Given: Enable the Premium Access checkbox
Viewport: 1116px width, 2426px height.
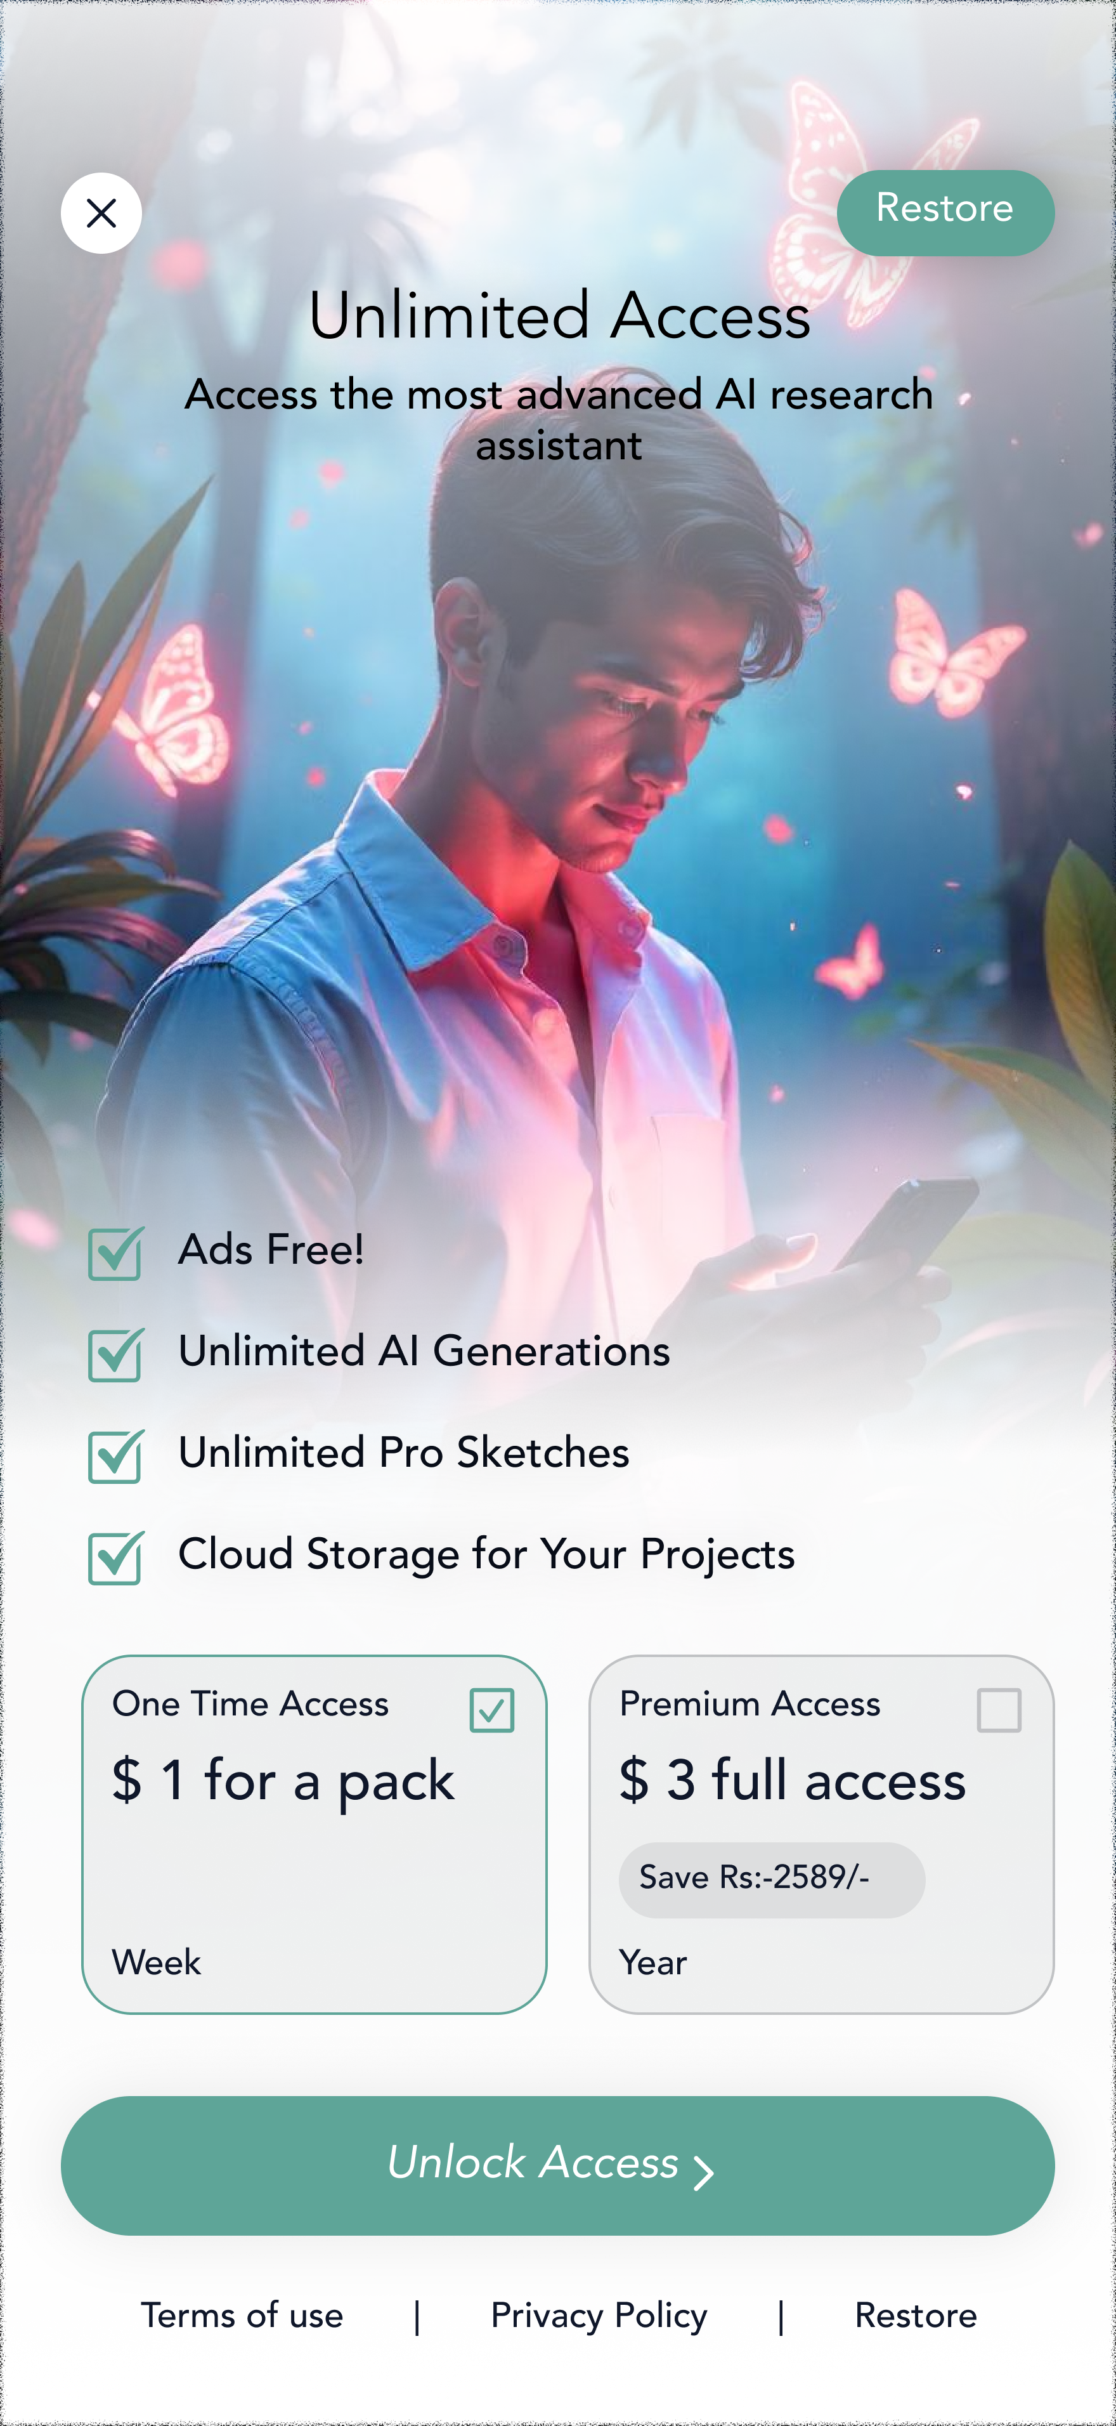Looking at the screenshot, I should (999, 1709).
